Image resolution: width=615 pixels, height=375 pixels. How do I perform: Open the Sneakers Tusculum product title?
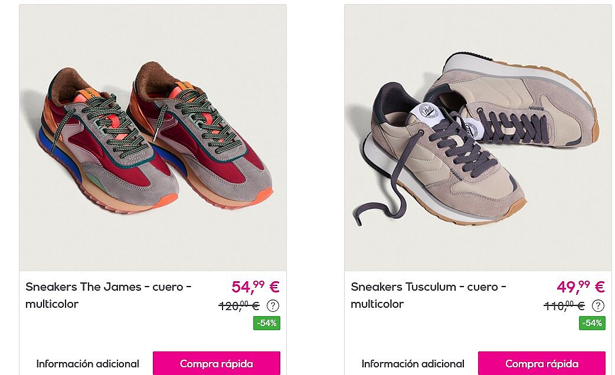[x=428, y=295]
